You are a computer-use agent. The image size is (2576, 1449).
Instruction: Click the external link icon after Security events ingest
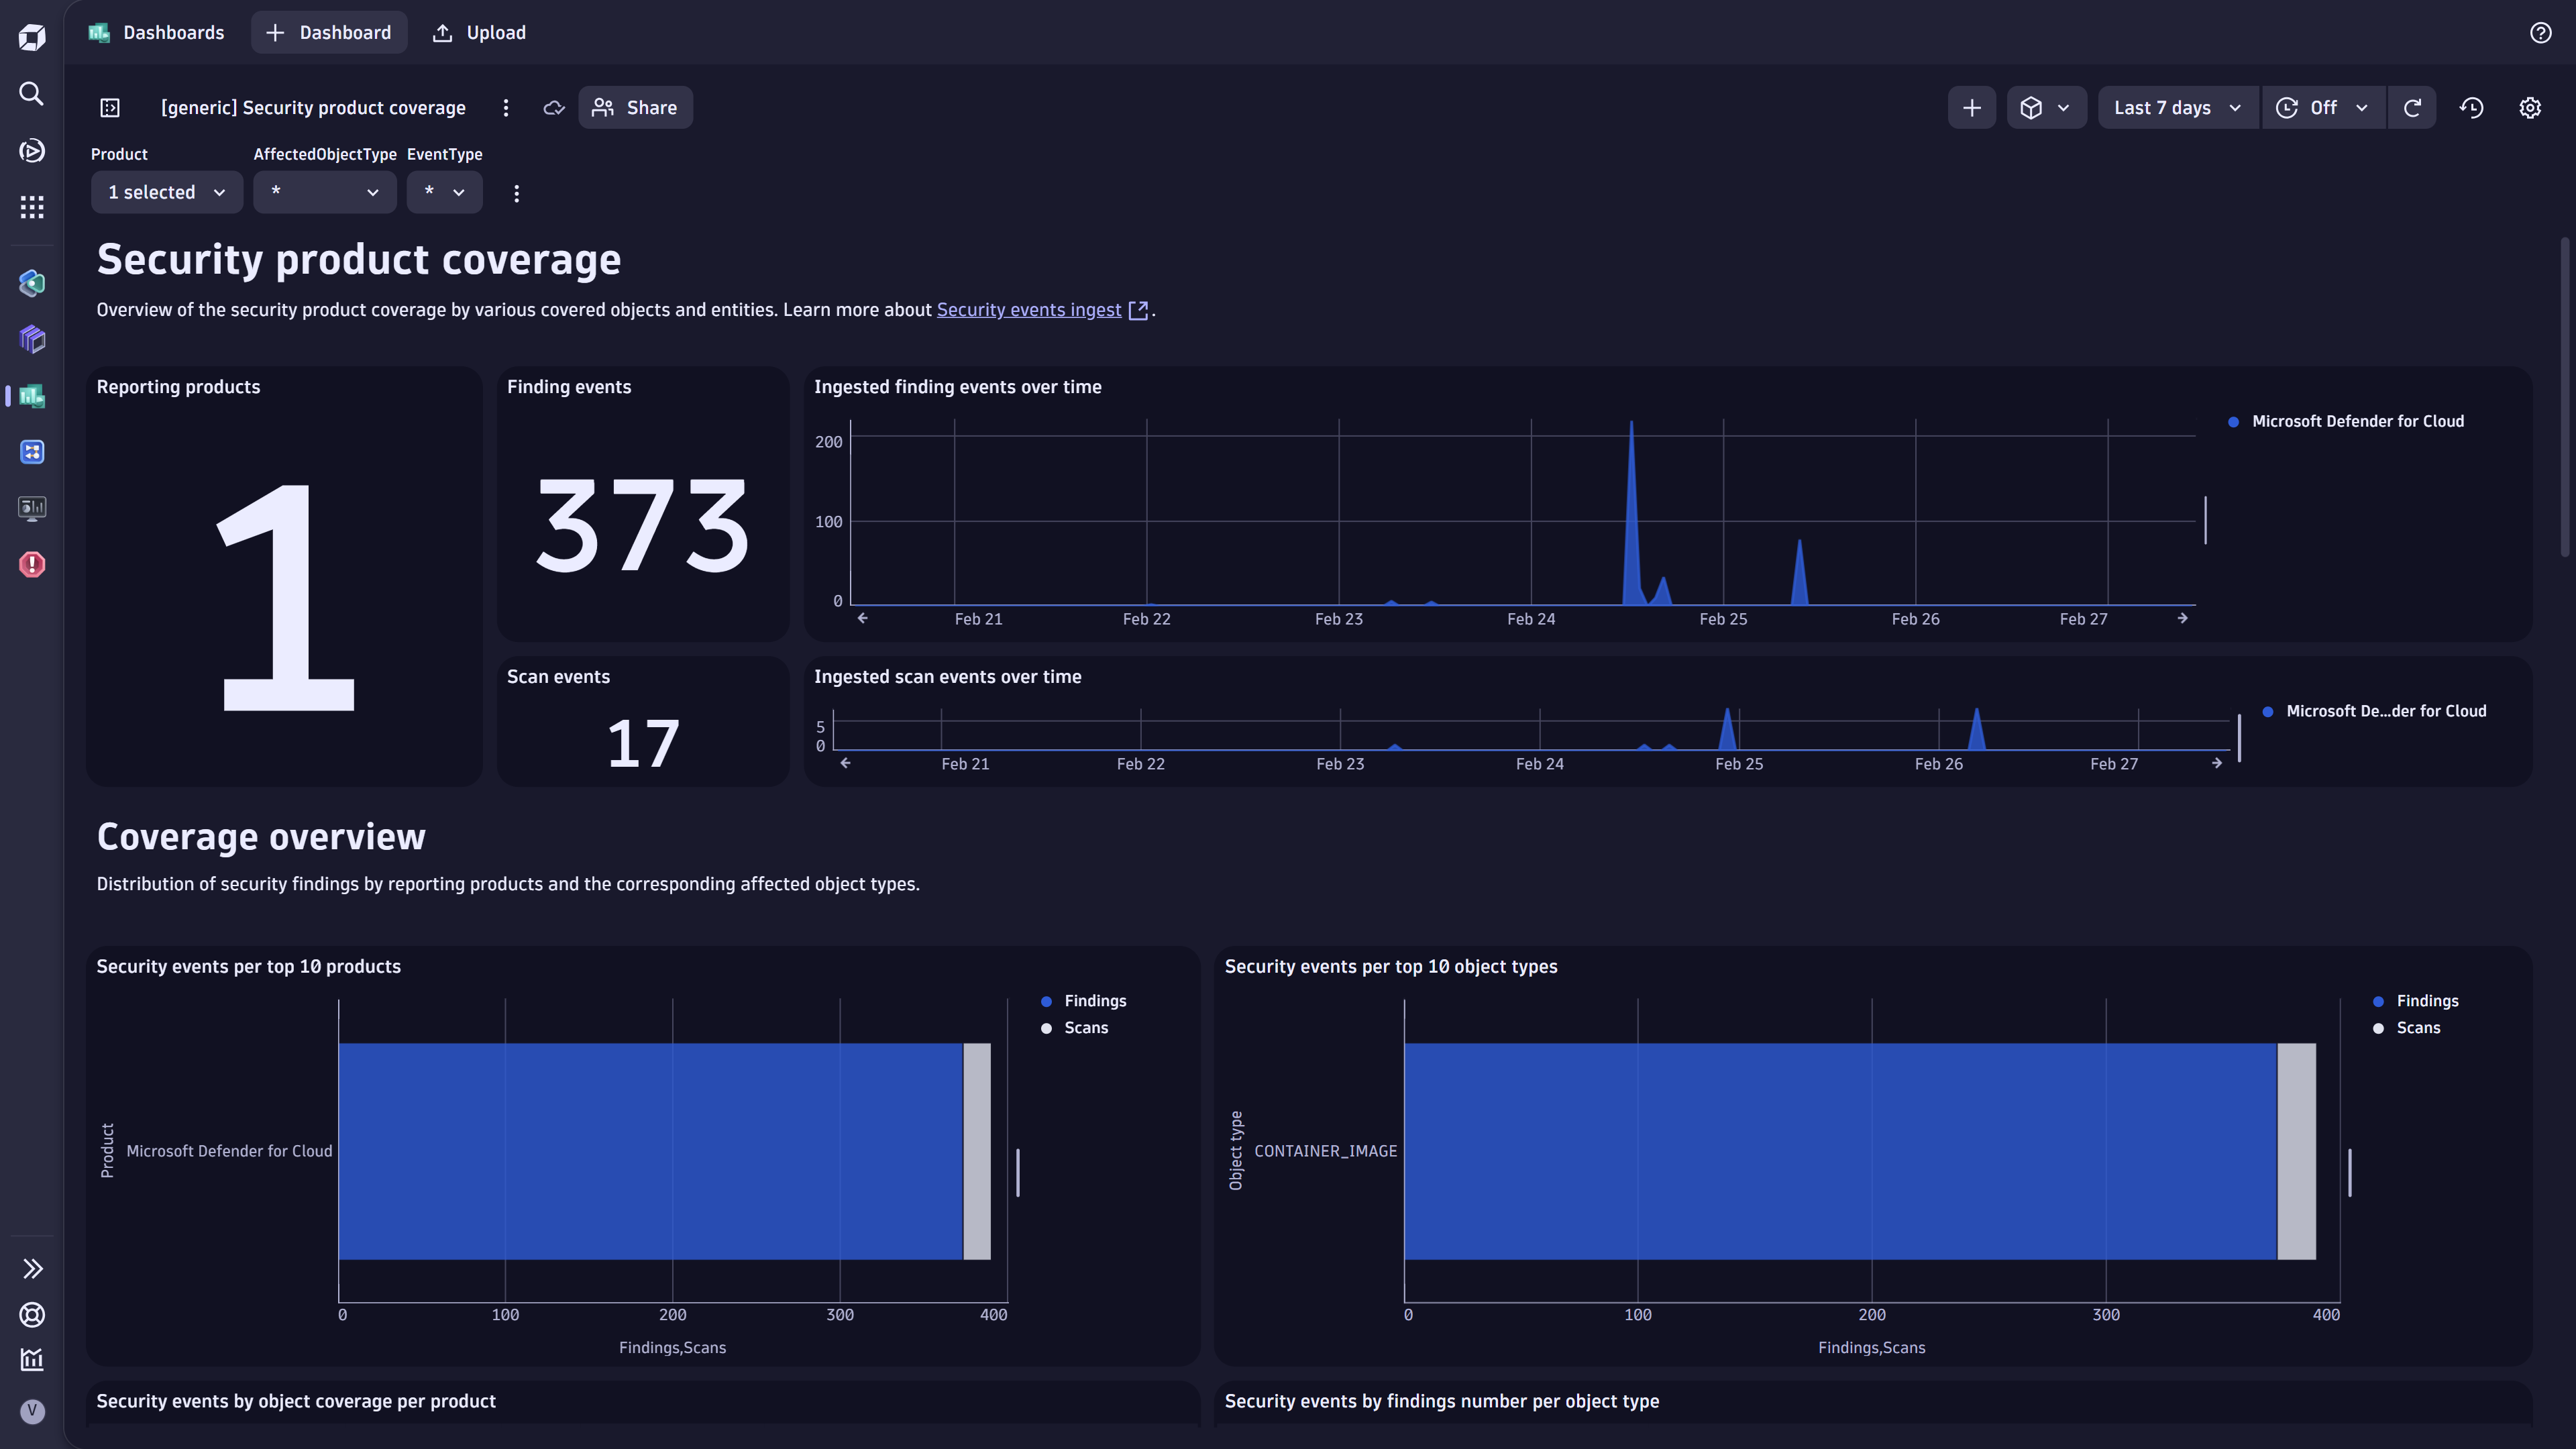[x=1138, y=310]
